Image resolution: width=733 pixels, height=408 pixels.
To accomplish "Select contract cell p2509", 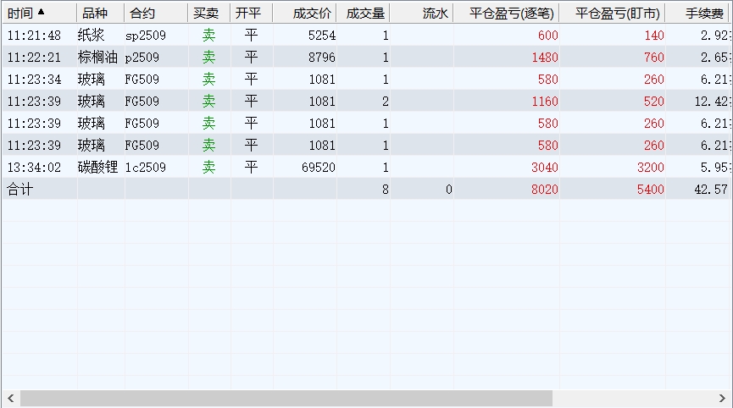I will click(142, 58).
